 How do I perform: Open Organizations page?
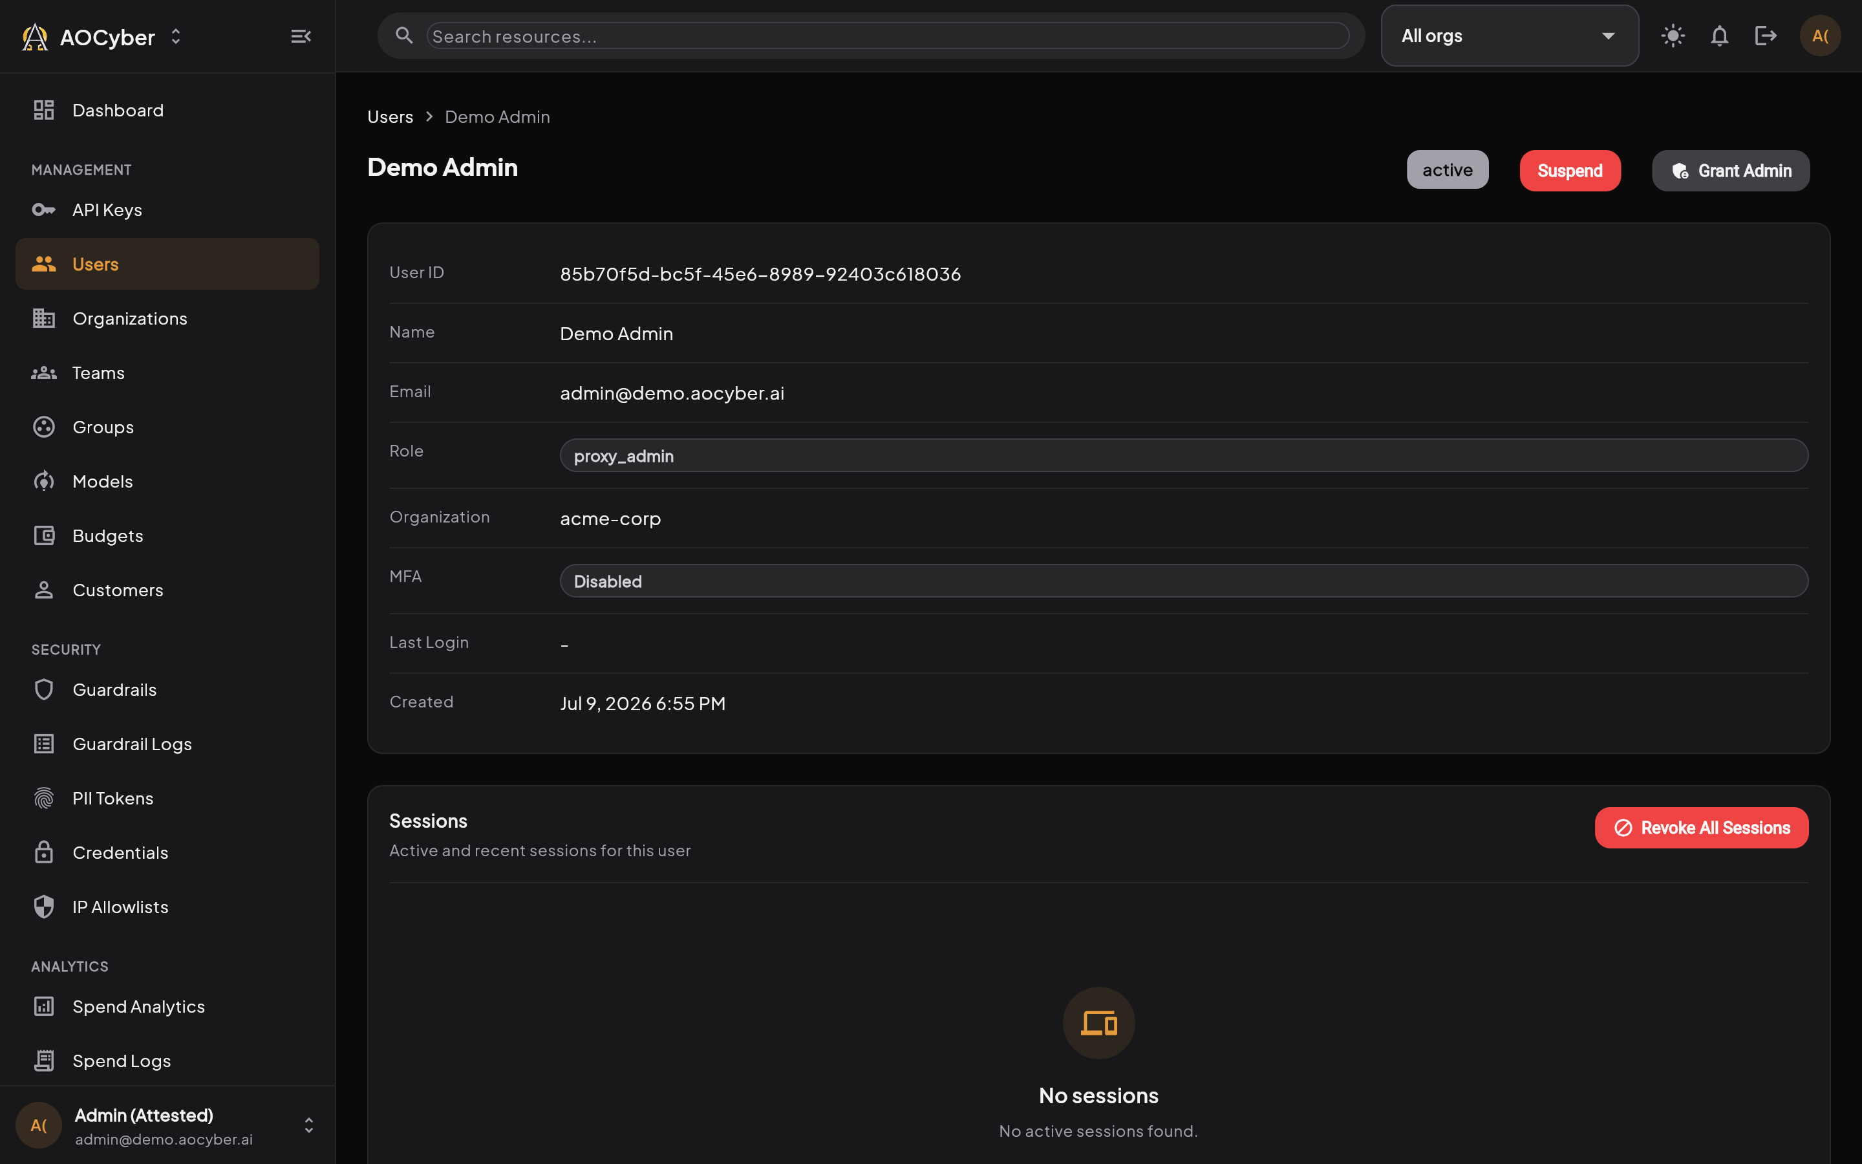click(x=167, y=318)
